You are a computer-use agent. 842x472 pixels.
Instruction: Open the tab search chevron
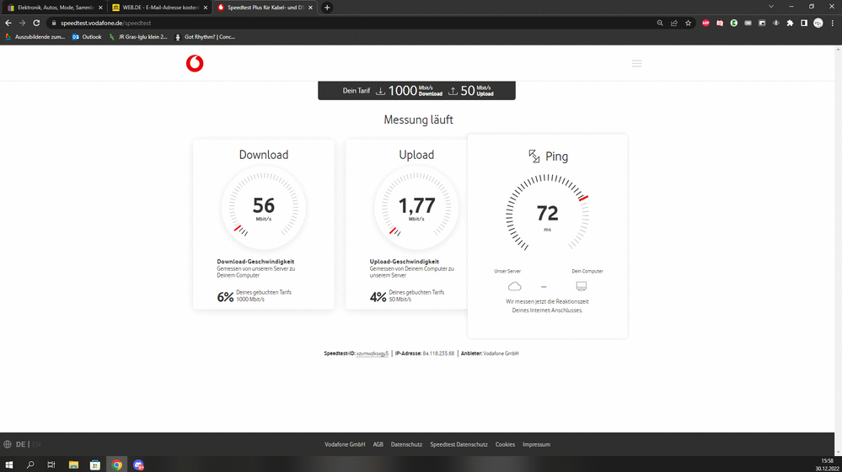pyautogui.click(x=771, y=7)
